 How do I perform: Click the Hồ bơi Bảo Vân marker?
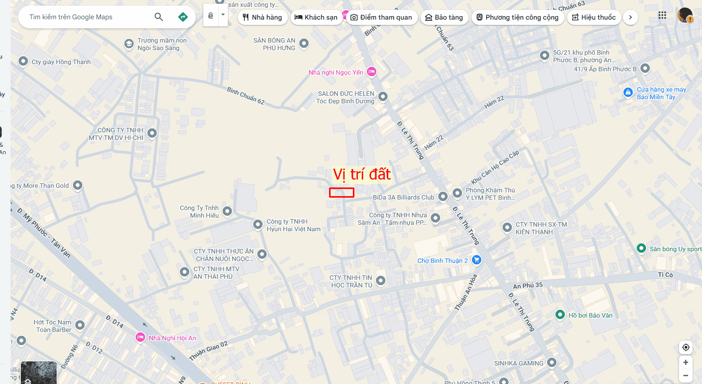(560, 315)
